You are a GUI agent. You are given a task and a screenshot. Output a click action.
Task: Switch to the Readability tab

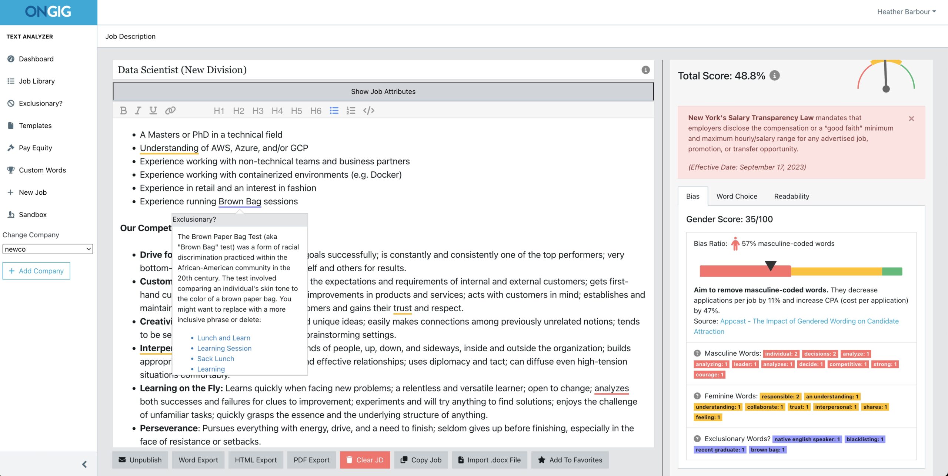coord(791,196)
